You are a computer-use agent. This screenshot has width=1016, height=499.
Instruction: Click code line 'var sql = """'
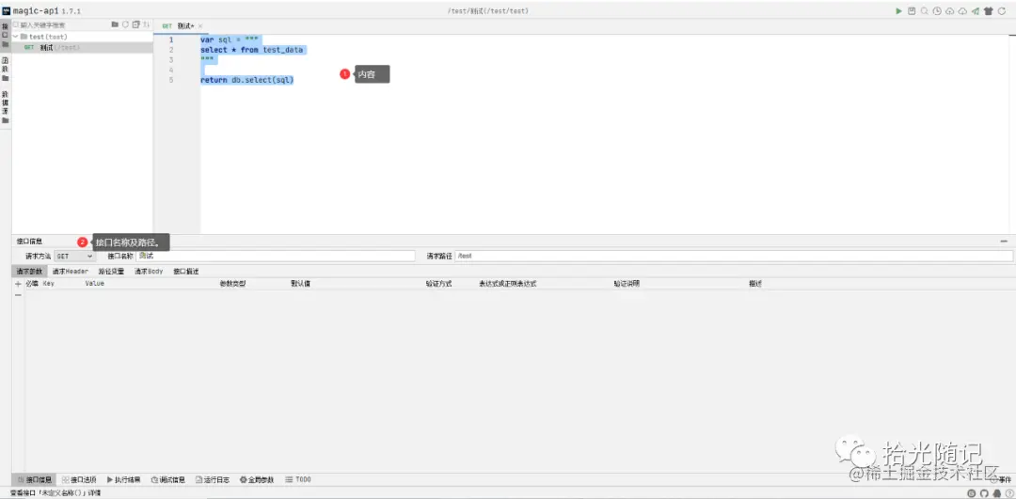pyautogui.click(x=230, y=39)
